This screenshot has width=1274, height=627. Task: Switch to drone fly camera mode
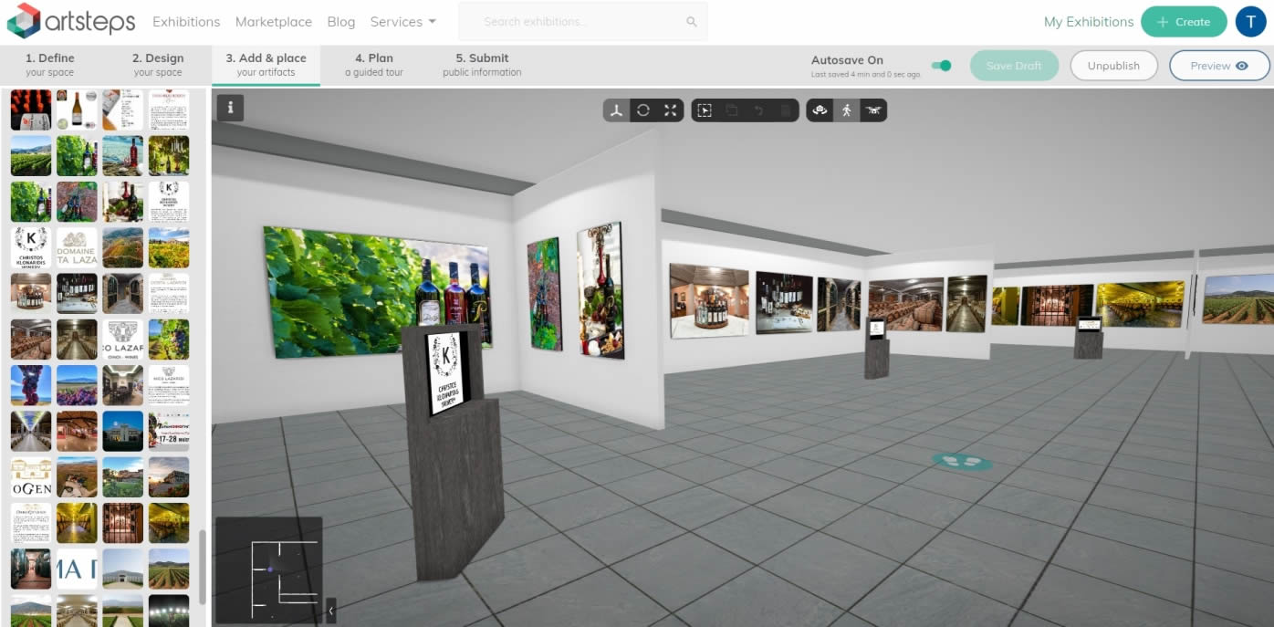[873, 110]
